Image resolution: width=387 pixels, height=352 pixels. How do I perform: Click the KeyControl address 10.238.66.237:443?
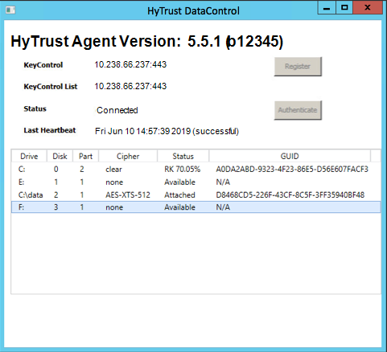(130, 64)
